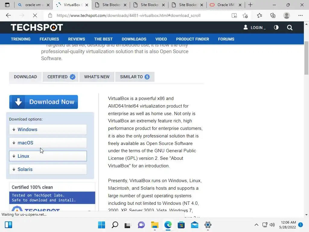This screenshot has height=232, width=309.
Task: Click the address bar URL field
Action: click(x=129, y=15)
